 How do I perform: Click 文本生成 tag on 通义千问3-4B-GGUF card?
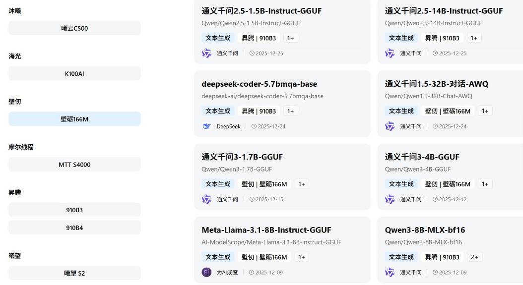(x=401, y=184)
